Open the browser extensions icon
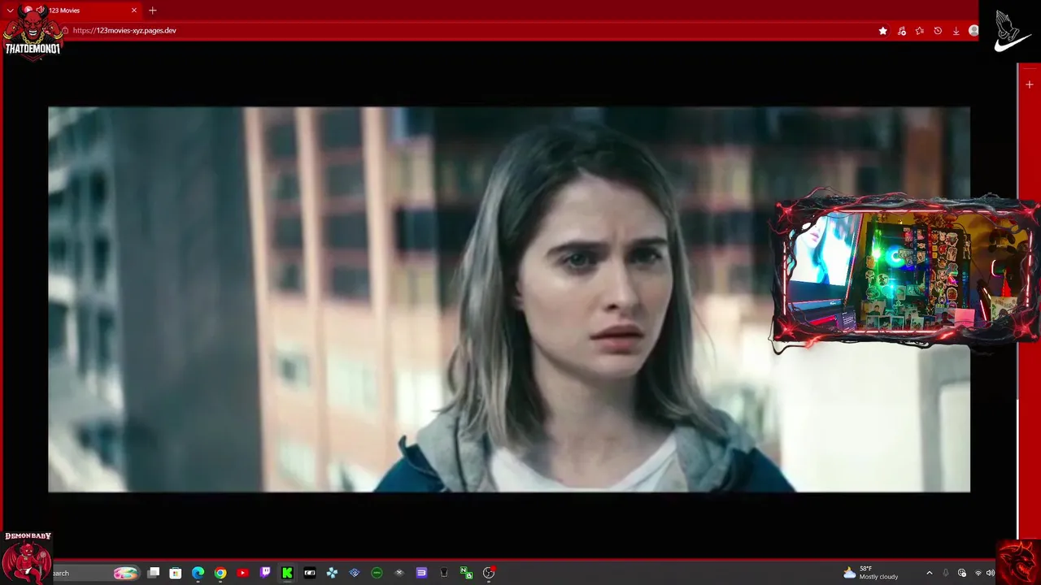 coord(901,31)
